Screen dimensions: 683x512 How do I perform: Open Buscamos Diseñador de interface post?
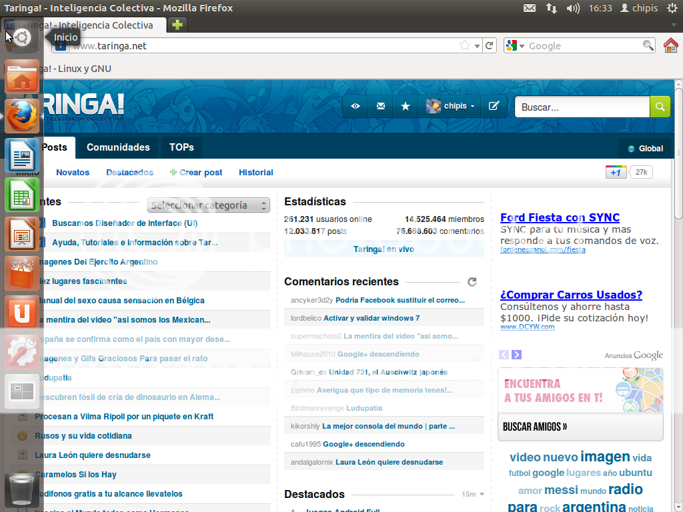coord(125,223)
